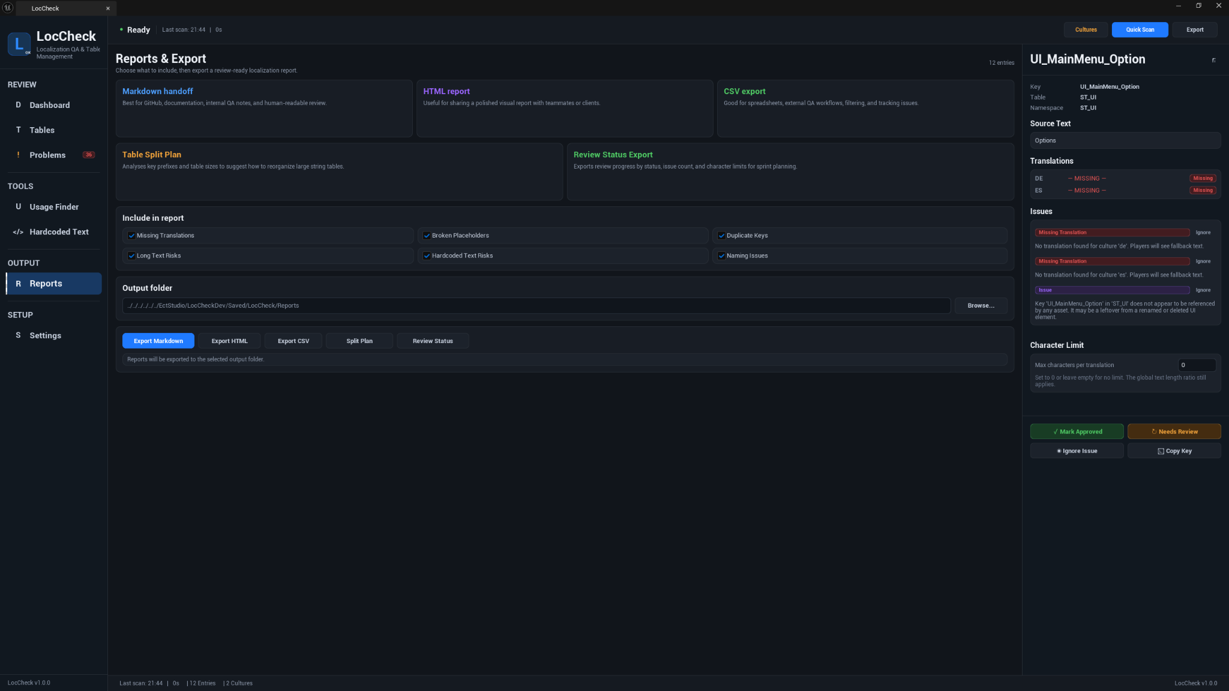Viewport: 1229px width, 691px height.
Task: Click the Problems exclamation mark icon
Action: point(18,155)
